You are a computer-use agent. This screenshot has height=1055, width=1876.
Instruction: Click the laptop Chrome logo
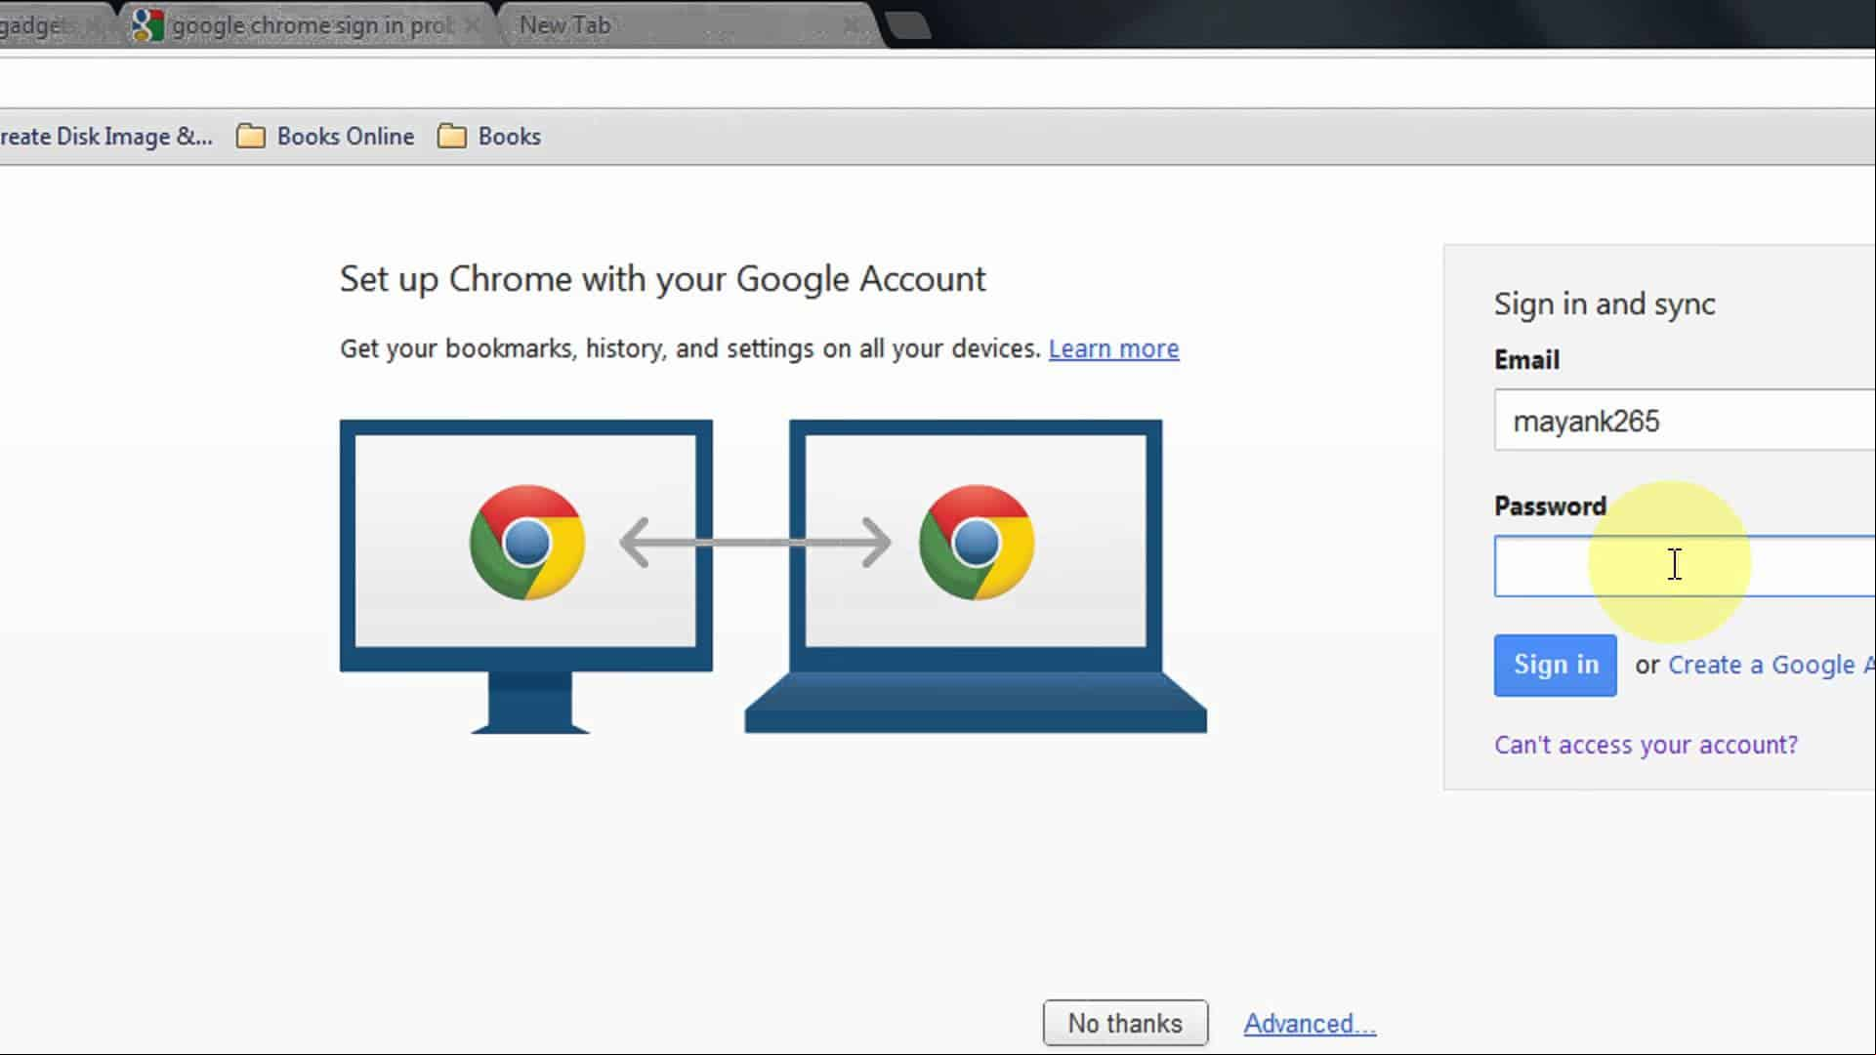977,543
